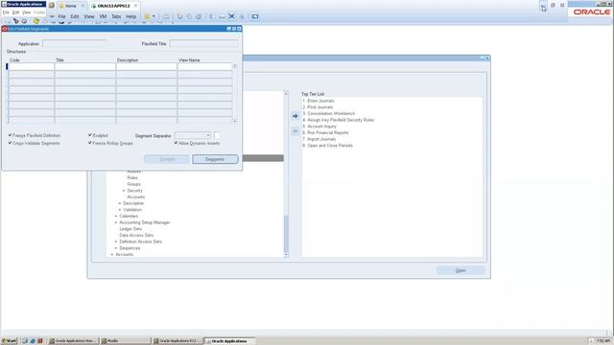Select Open and Close Periods entry
Screen dimensions: 614x345
328,146
